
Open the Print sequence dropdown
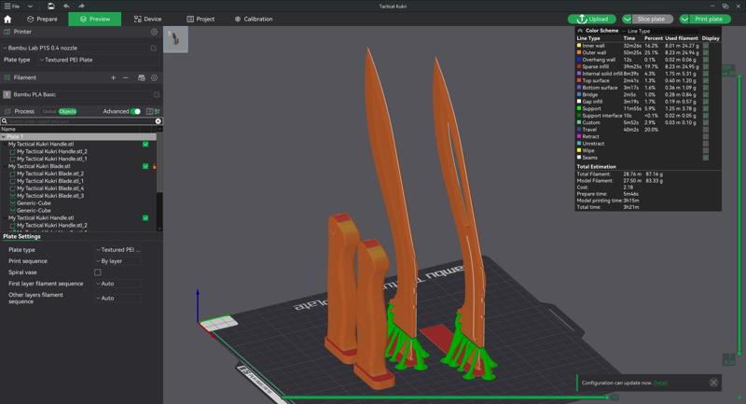coord(118,261)
